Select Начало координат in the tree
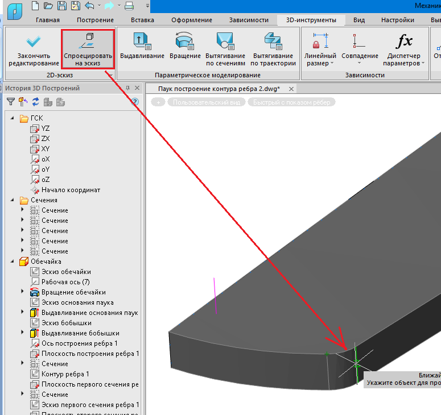 click(71, 190)
